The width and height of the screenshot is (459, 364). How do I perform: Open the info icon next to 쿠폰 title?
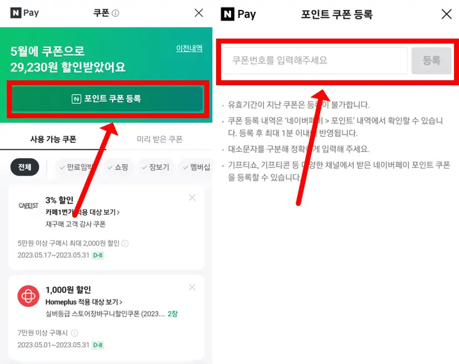click(115, 13)
